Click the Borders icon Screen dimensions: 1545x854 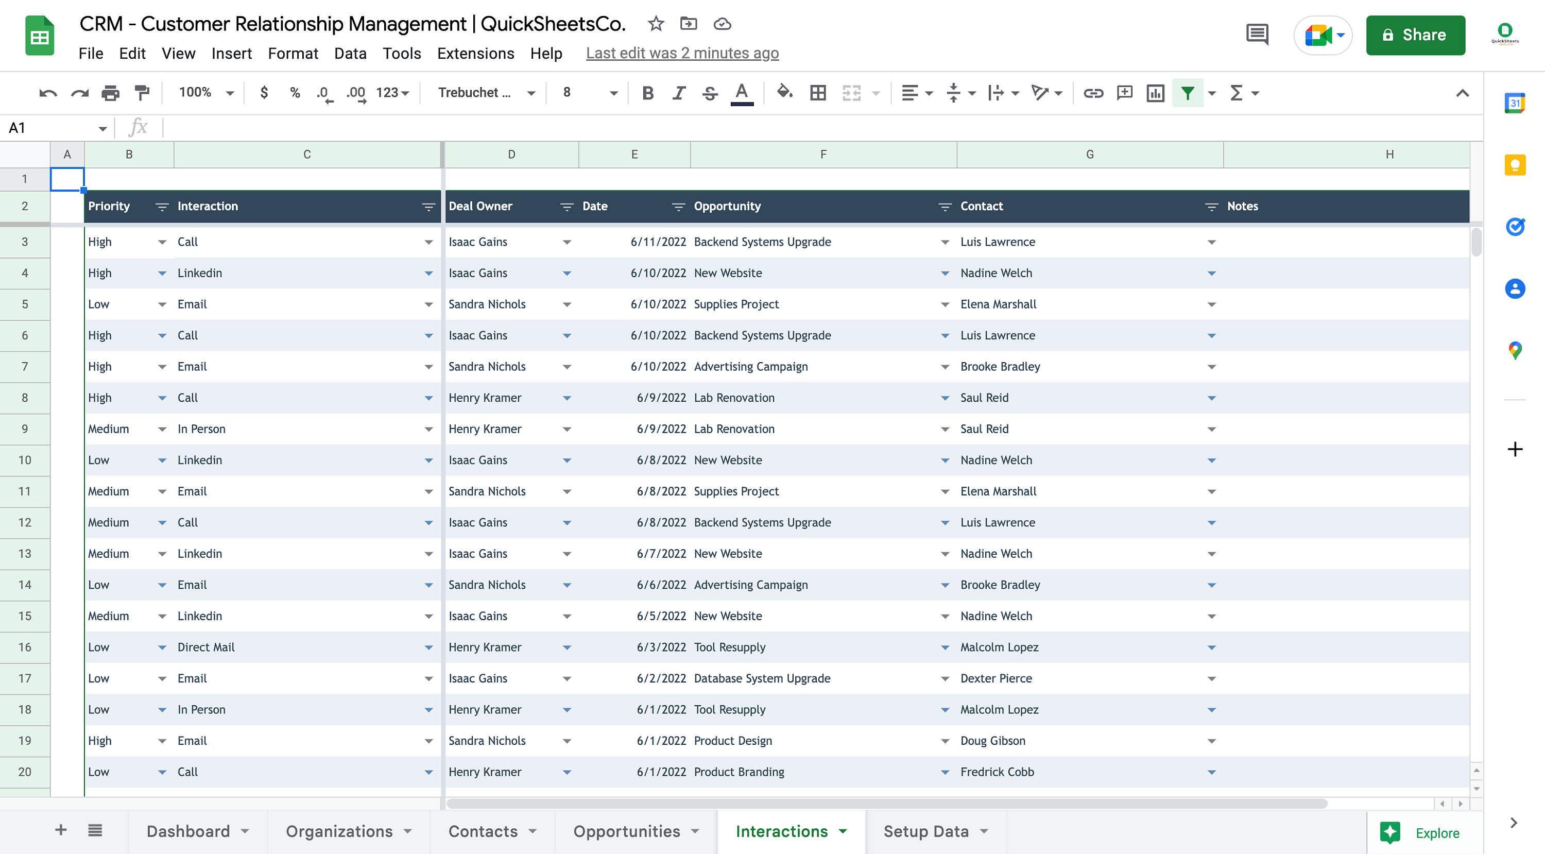[817, 92]
